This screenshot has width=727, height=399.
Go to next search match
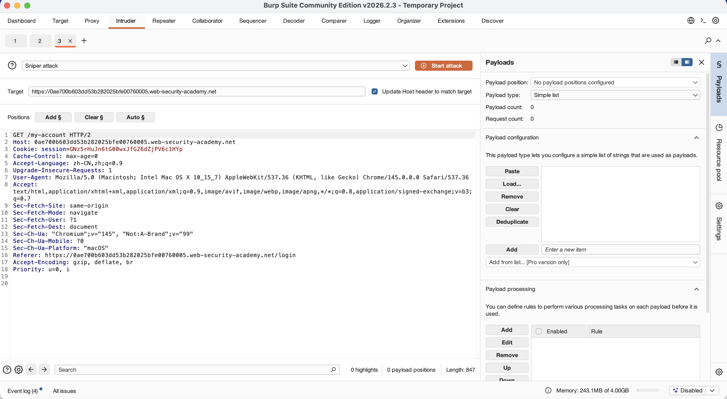[x=44, y=369]
